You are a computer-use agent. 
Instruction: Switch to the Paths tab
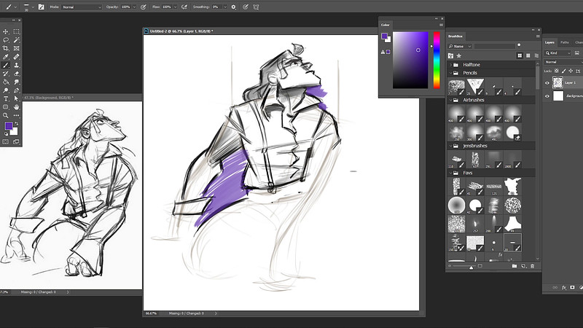[564, 42]
